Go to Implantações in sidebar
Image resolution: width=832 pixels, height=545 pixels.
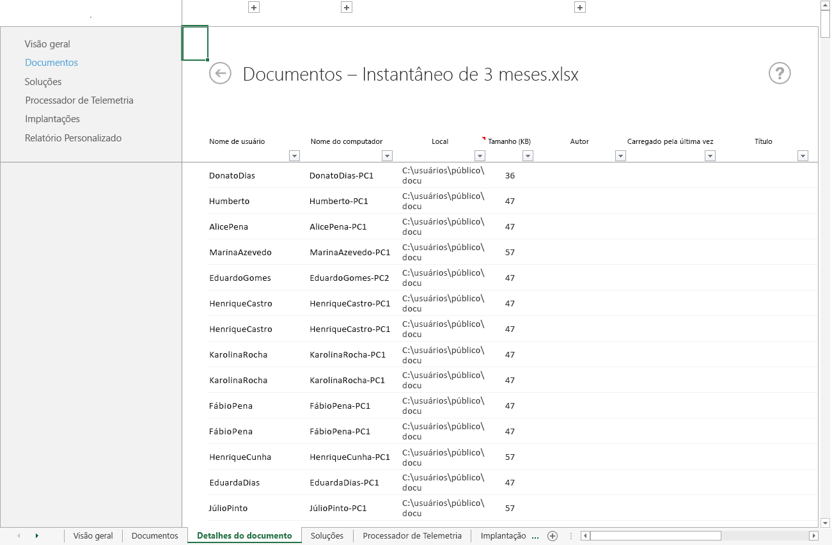(52, 119)
